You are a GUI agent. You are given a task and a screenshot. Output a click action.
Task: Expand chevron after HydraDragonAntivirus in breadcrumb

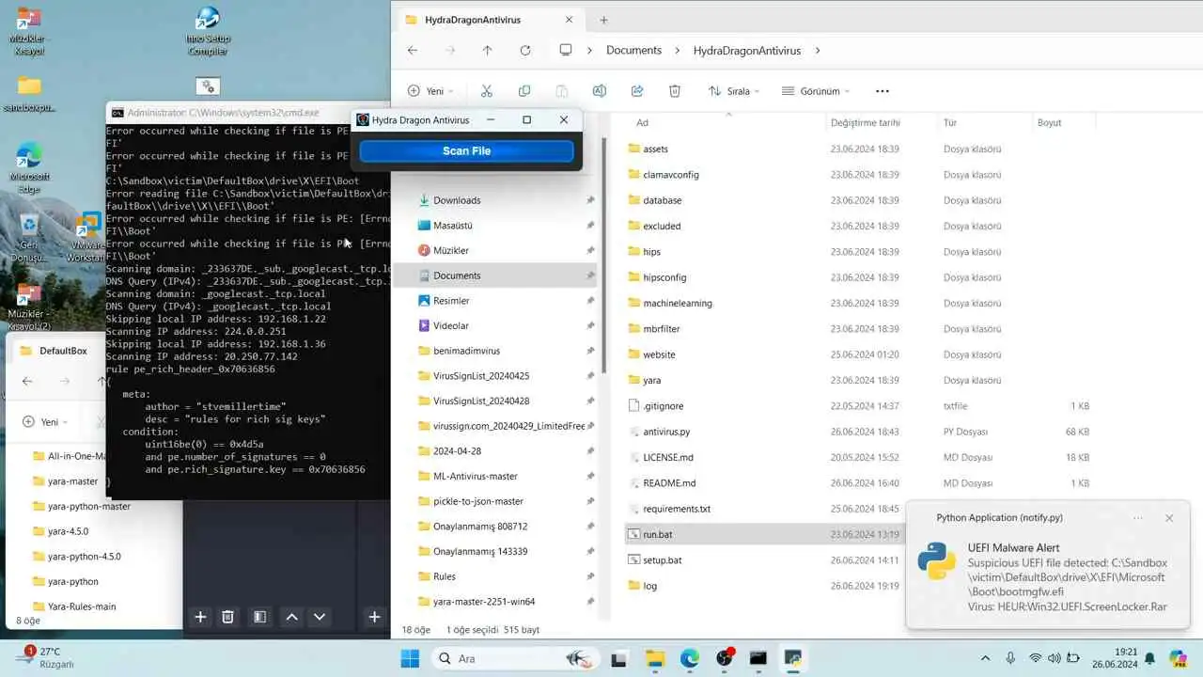(x=818, y=50)
